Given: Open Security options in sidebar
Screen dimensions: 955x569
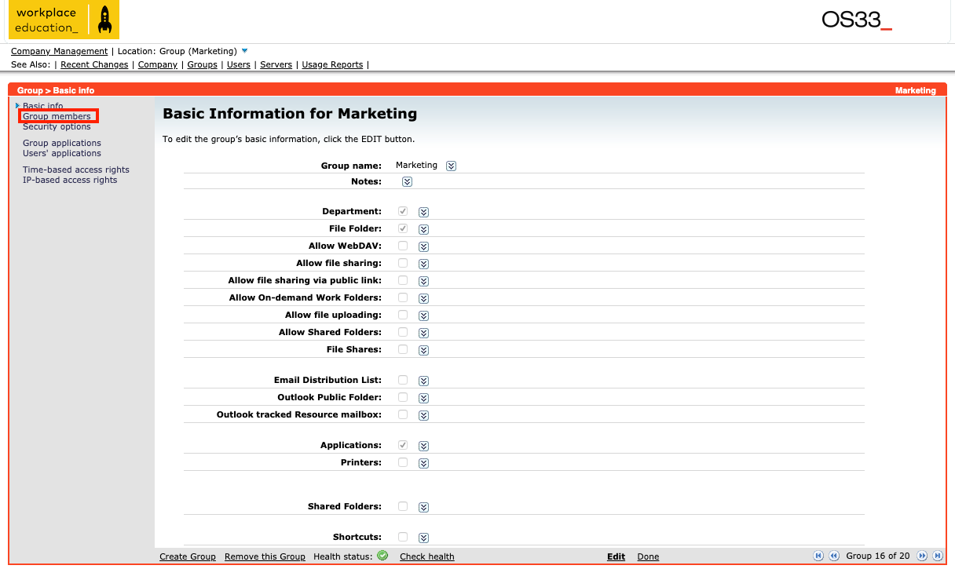Looking at the screenshot, I should click(x=57, y=126).
